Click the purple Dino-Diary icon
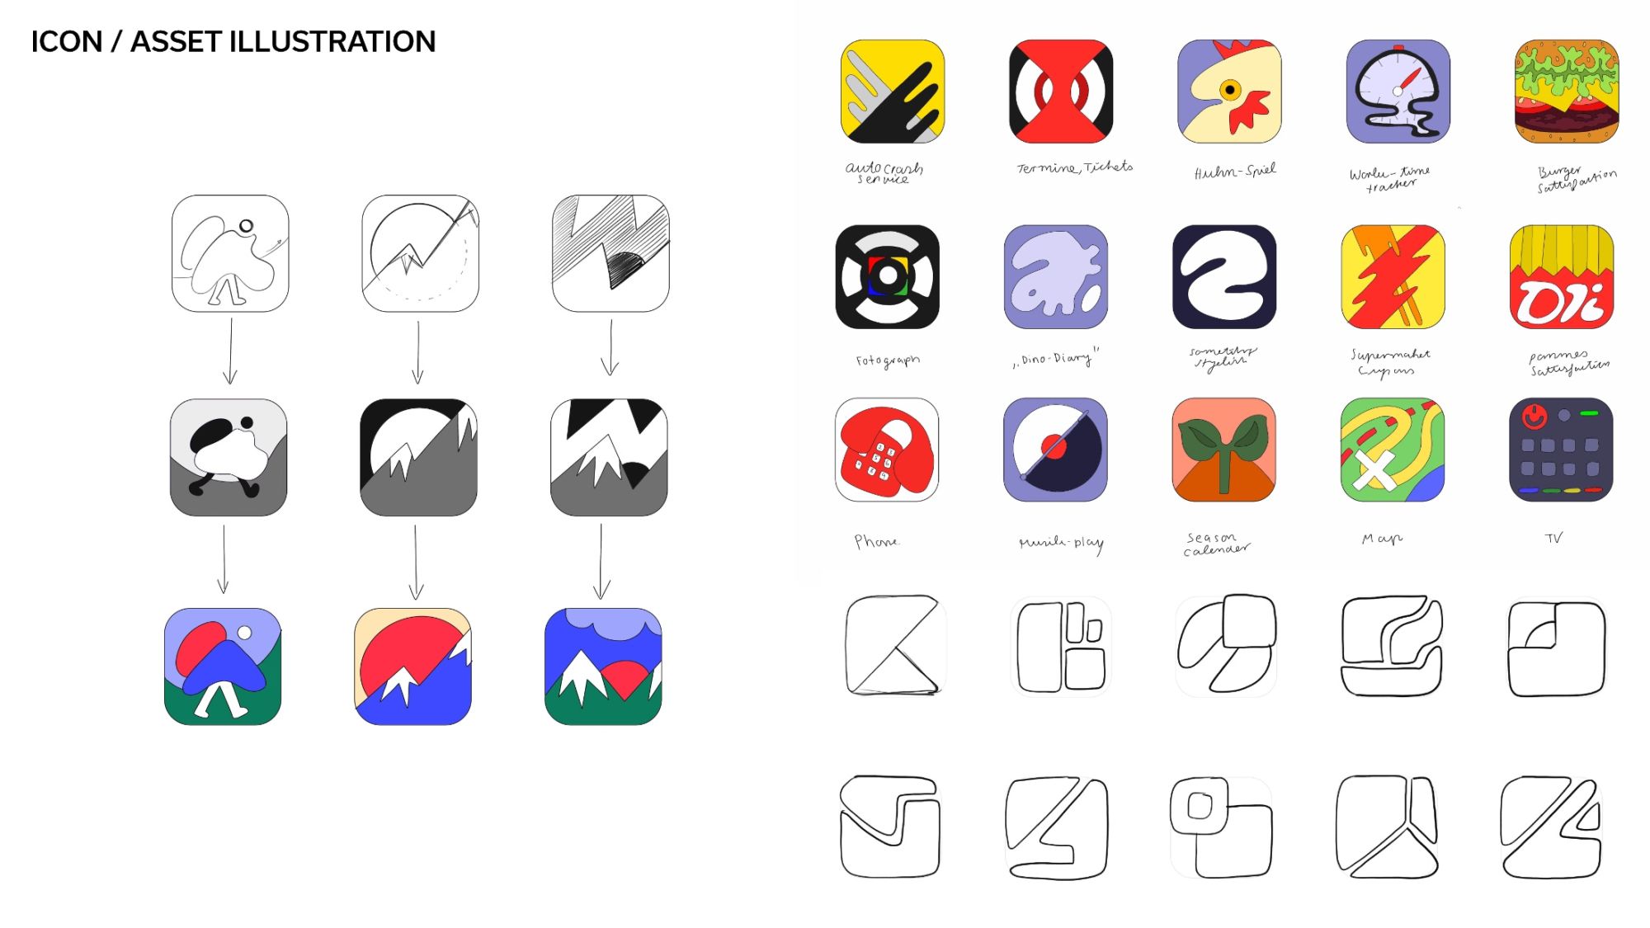 [1056, 276]
